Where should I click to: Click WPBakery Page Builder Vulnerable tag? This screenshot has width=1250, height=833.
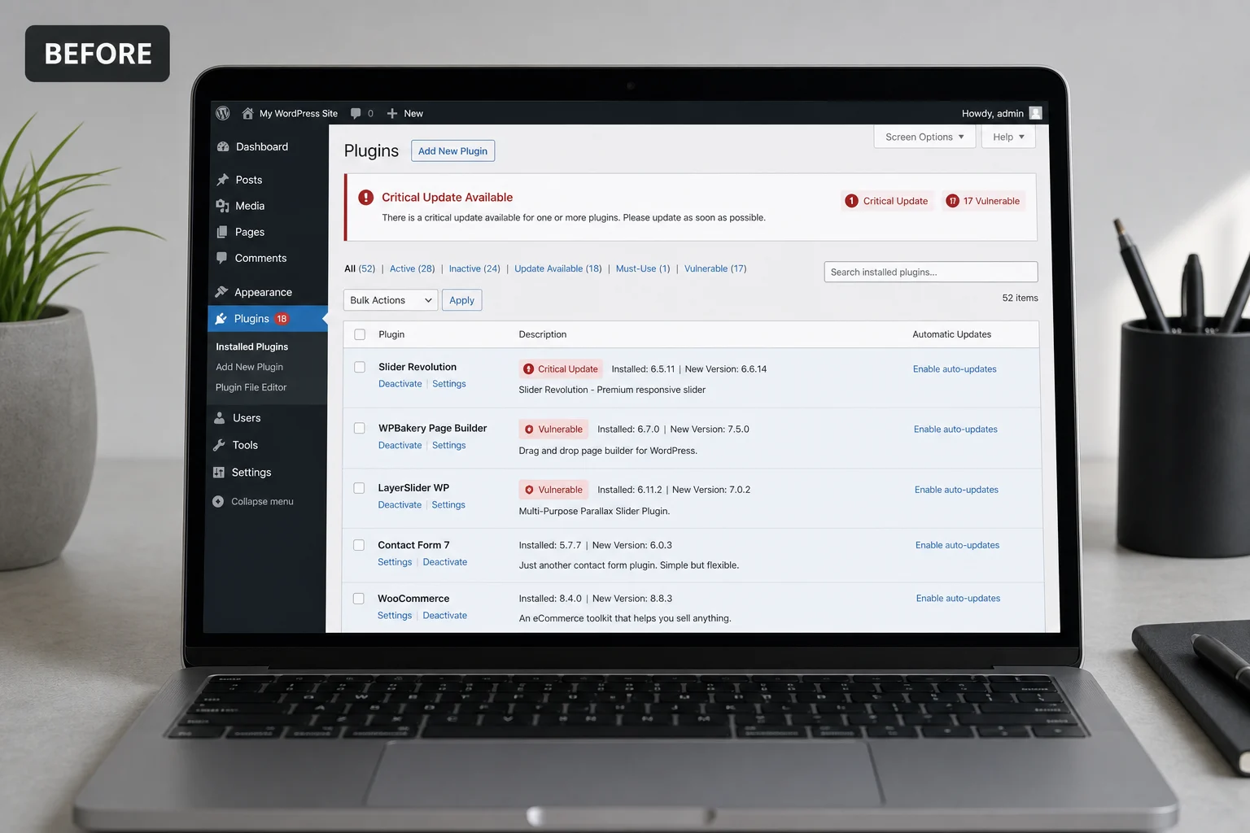point(553,429)
